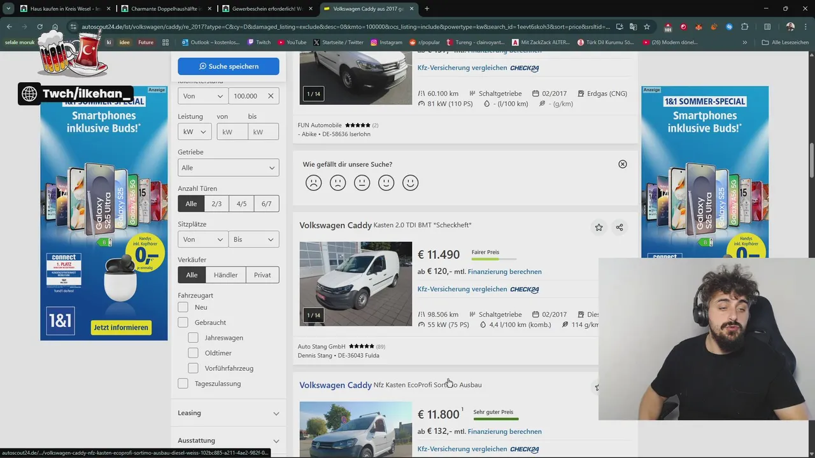Click the install app icon in address bar

(x=619, y=27)
